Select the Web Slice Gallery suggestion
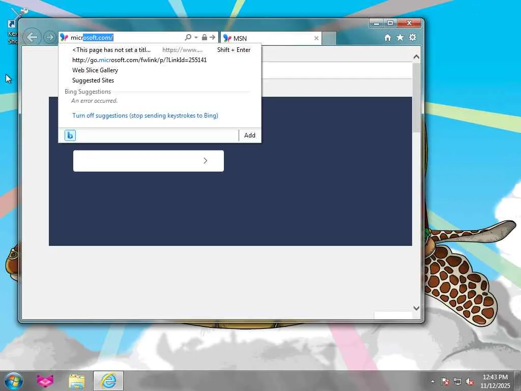This screenshot has width=521, height=391. (159, 70)
